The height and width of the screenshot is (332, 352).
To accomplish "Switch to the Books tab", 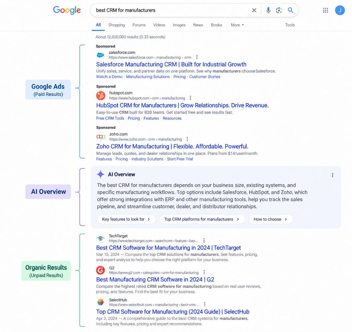I will coord(217,25).
